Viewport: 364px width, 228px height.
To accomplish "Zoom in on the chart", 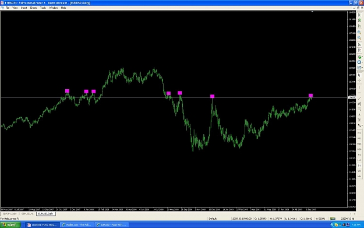I will click(359, 32).
